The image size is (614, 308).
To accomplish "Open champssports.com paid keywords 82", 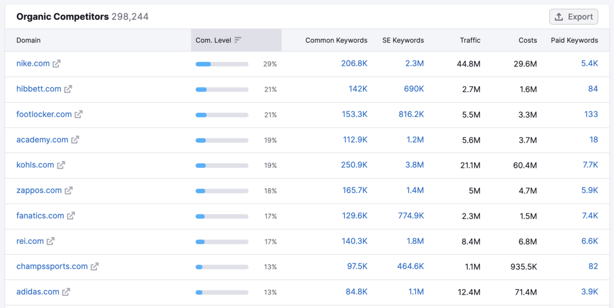I will point(593,266).
